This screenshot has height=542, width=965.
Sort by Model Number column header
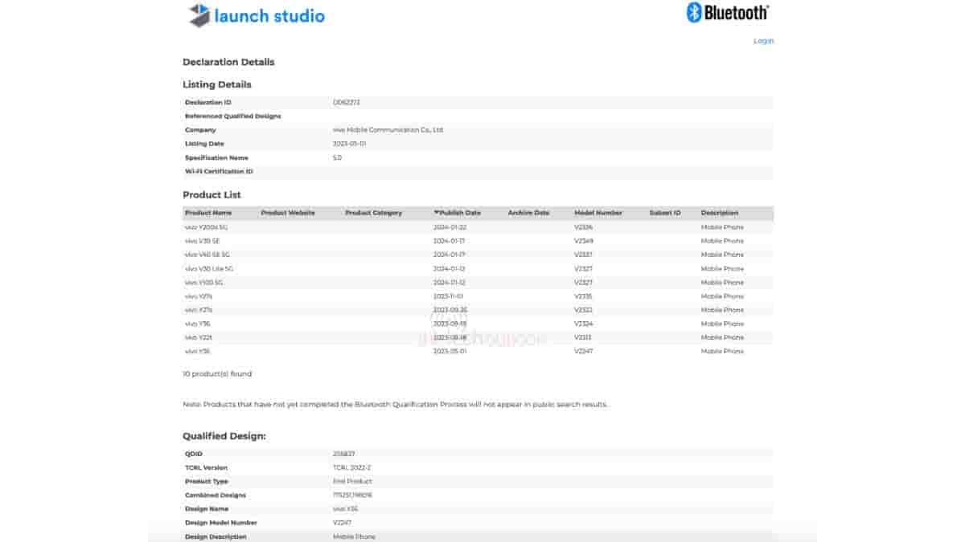(x=598, y=213)
